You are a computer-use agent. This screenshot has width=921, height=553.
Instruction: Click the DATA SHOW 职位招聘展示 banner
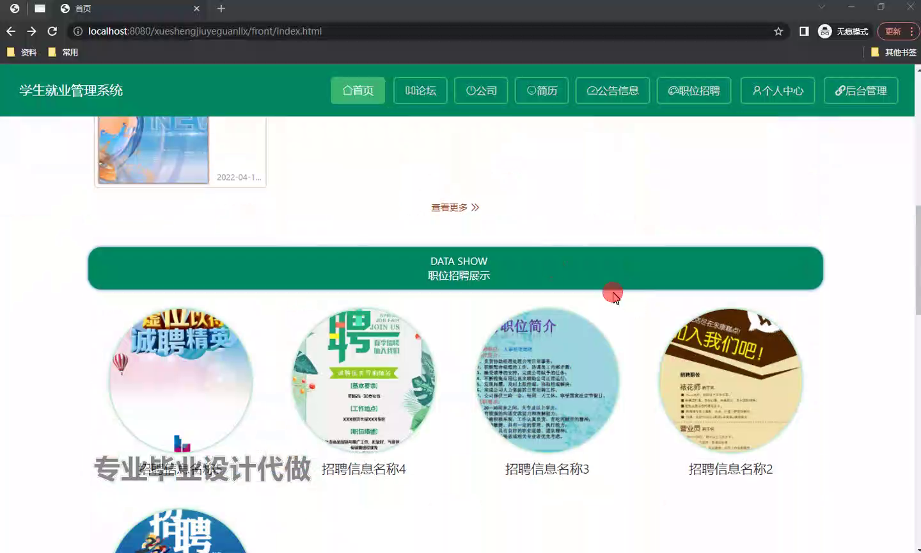pyautogui.click(x=455, y=268)
